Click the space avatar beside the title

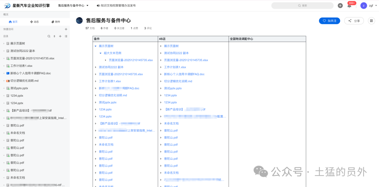[x=79, y=21]
